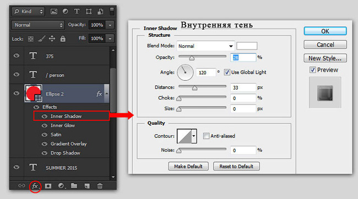Add a layer style with fx button
This screenshot has width=358, height=199.
[35, 186]
